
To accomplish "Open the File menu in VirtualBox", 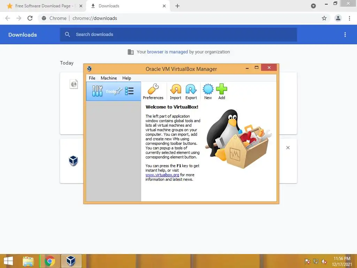I will pos(92,78).
